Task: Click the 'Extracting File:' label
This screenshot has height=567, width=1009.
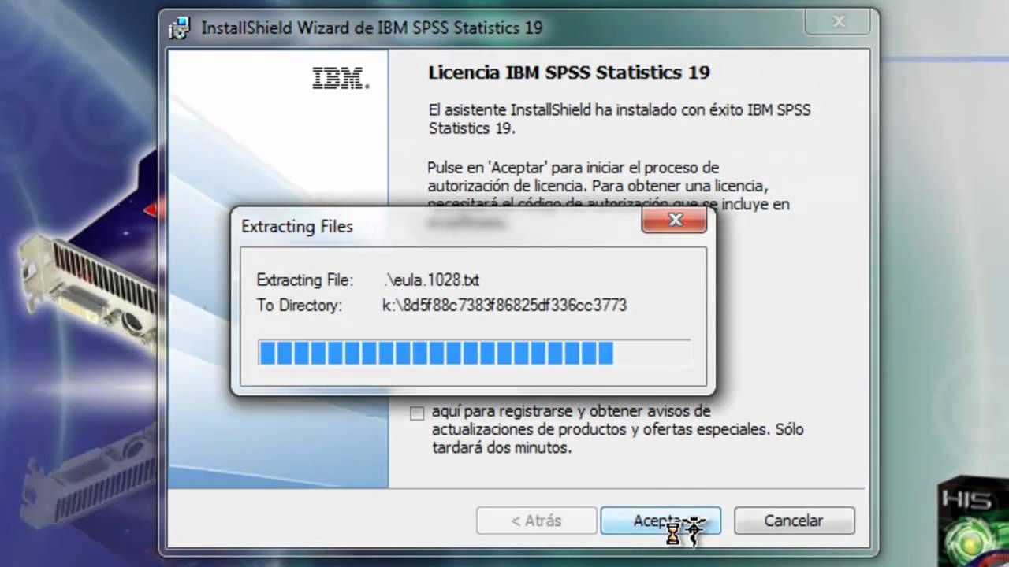Action: (x=305, y=280)
